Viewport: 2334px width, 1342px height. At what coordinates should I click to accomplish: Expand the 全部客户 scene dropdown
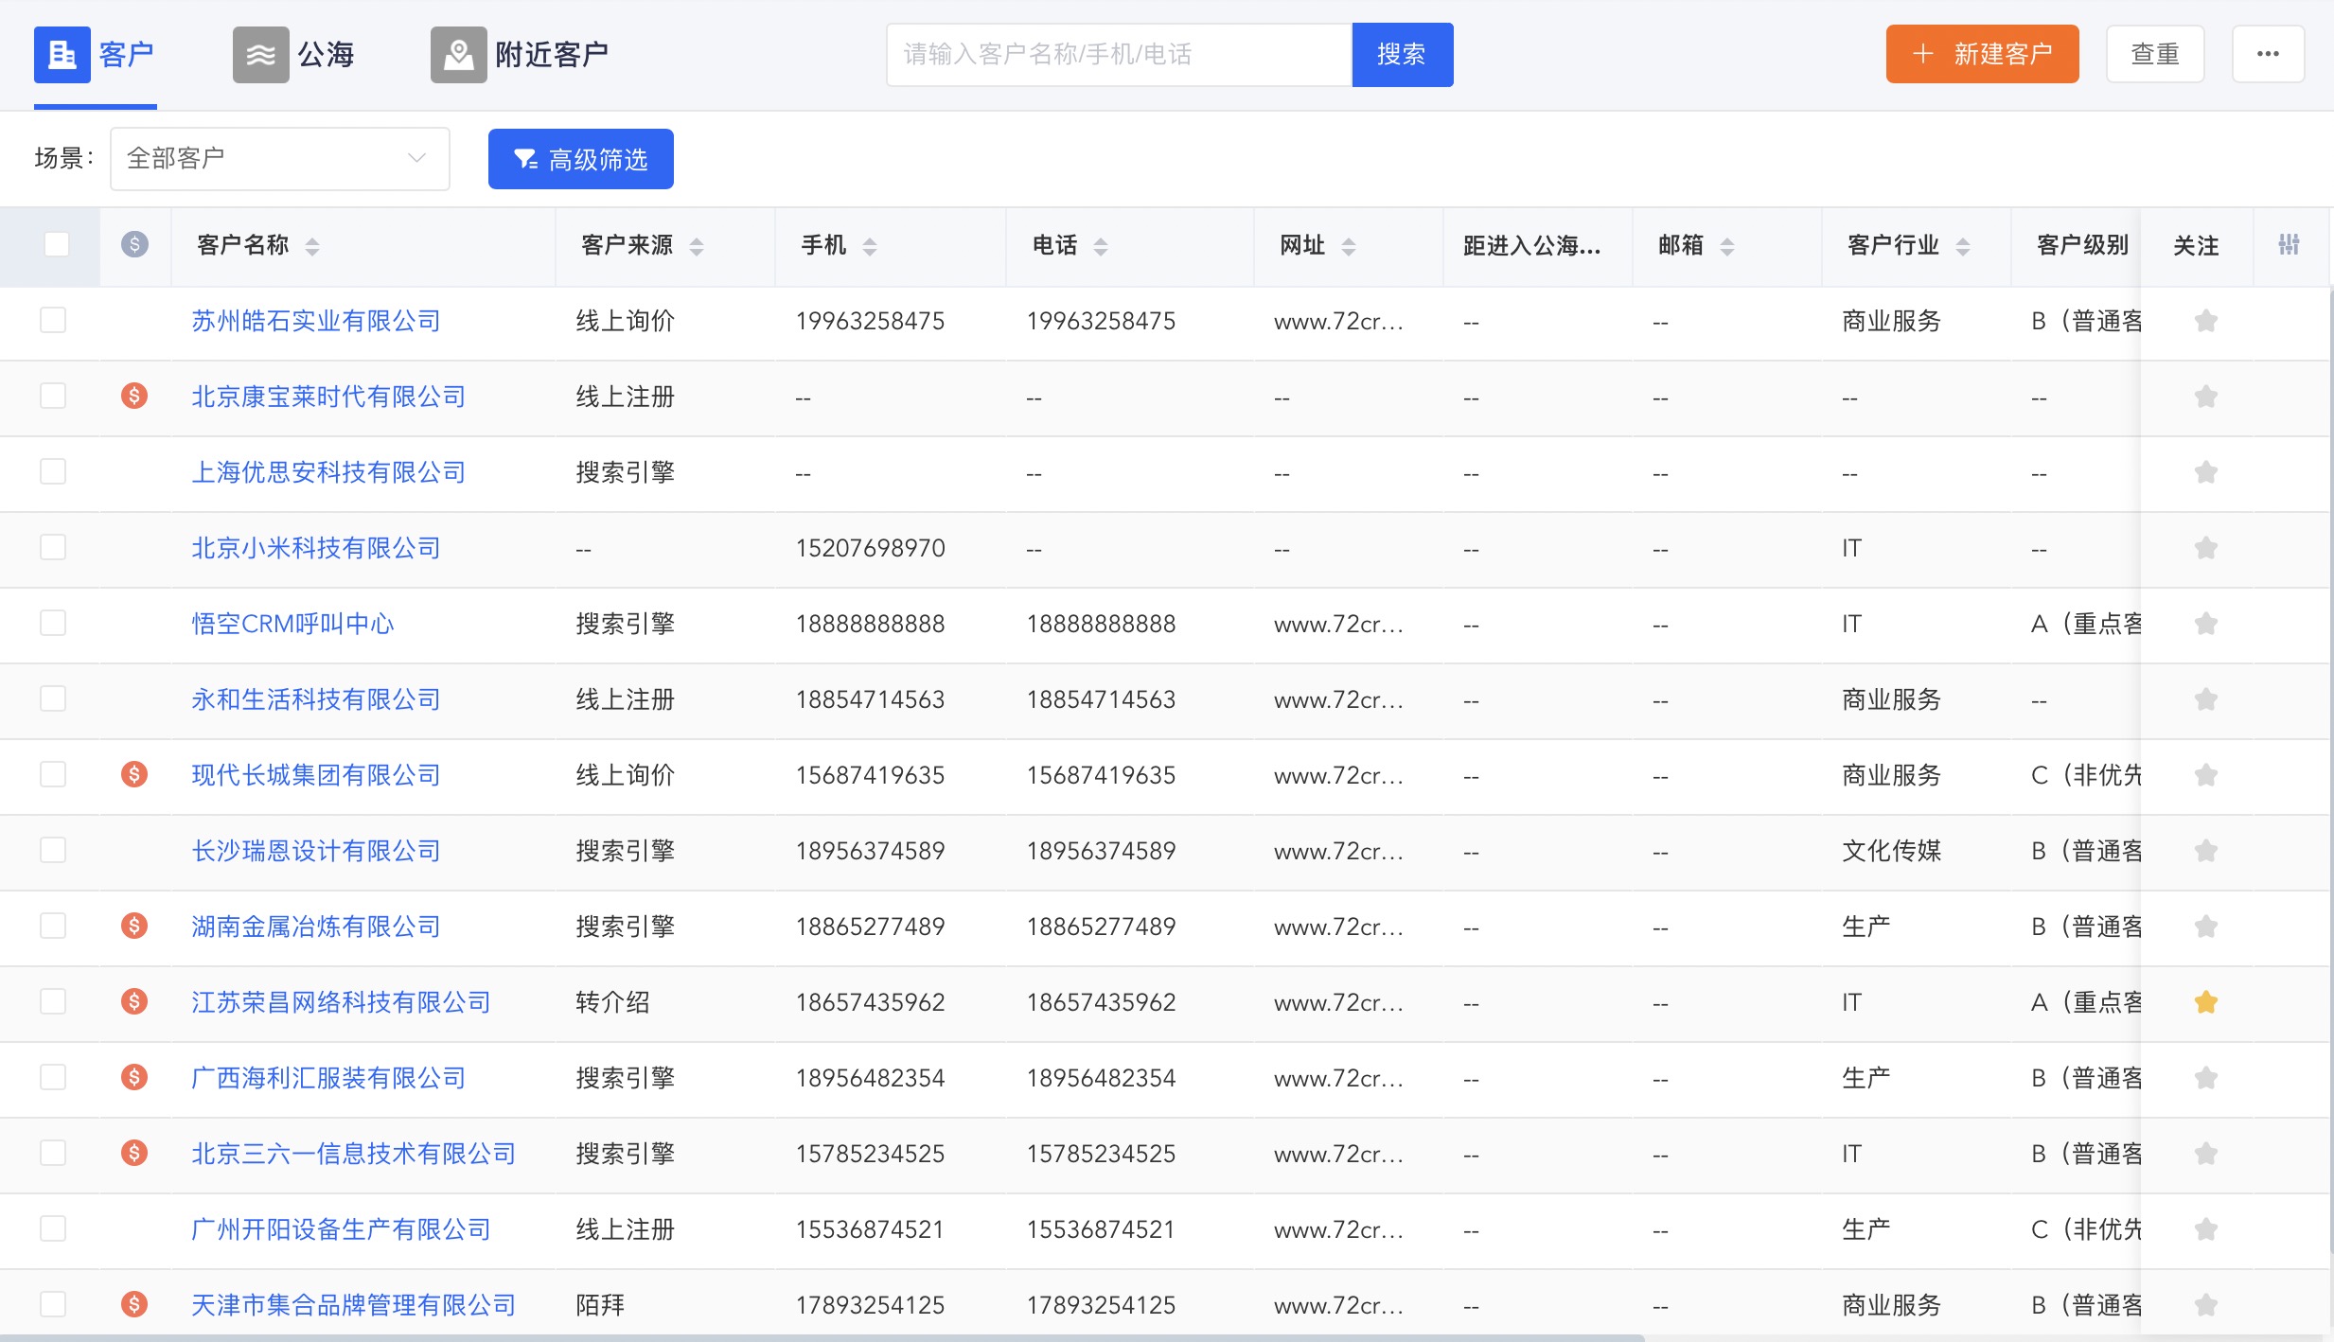click(x=279, y=159)
